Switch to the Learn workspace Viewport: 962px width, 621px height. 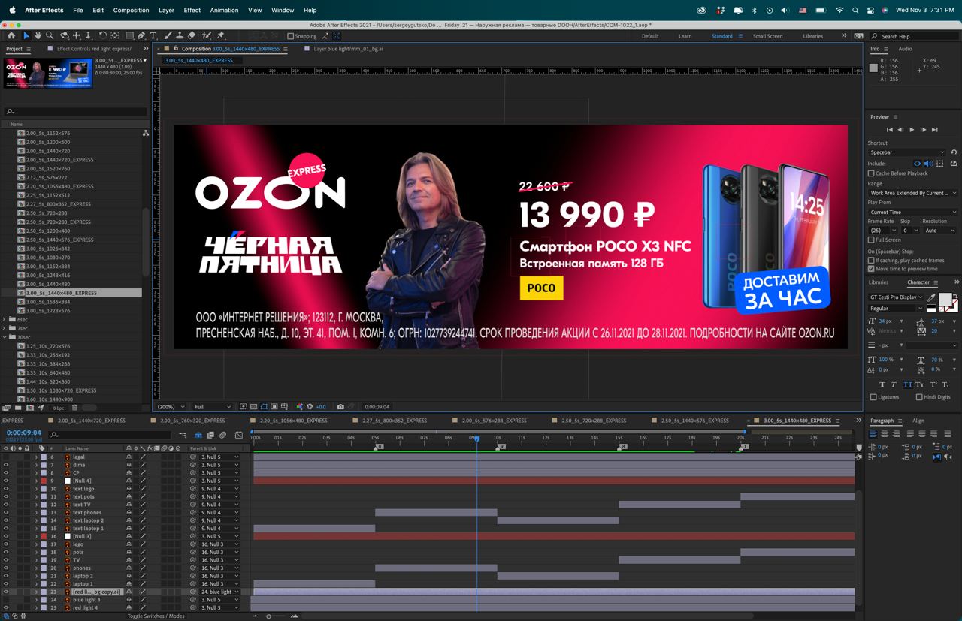tap(685, 36)
